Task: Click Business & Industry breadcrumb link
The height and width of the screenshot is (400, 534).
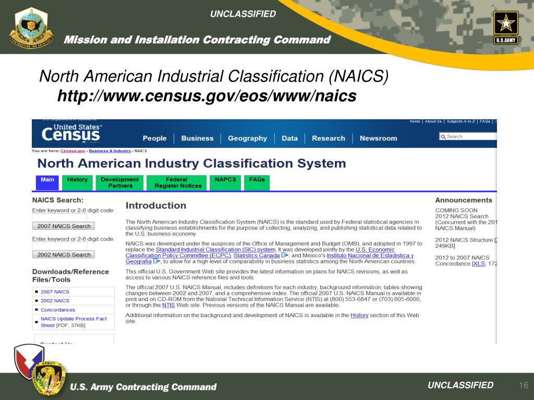Action: click(110, 151)
